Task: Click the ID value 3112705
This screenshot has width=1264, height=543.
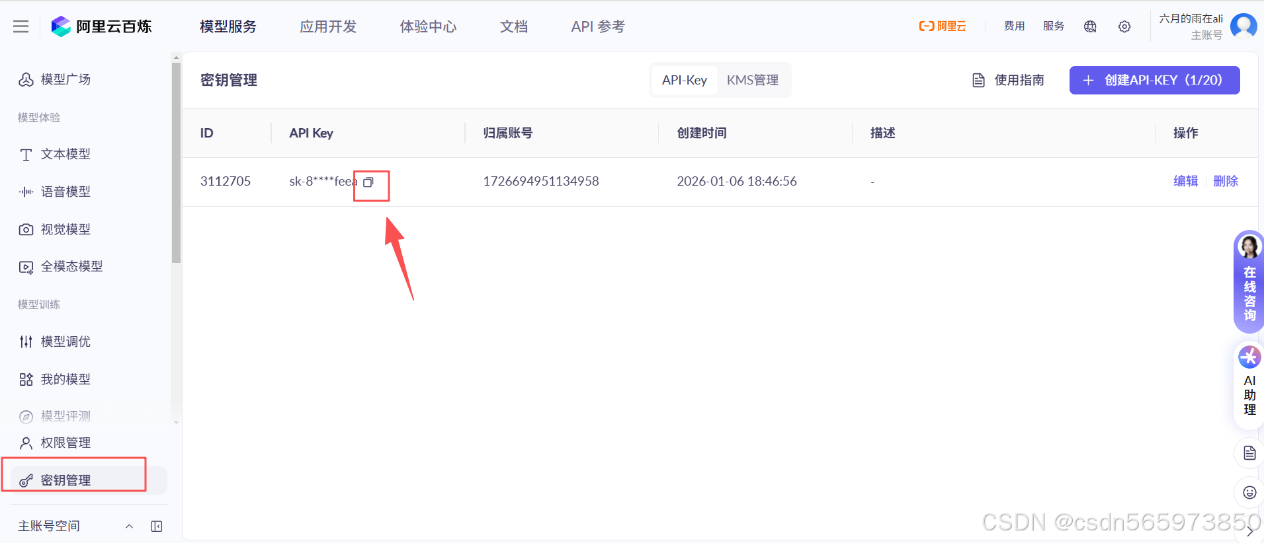Action: click(x=226, y=181)
